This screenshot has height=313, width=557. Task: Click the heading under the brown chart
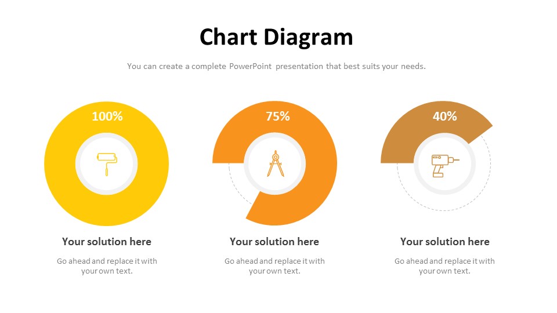click(x=445, y=242)
